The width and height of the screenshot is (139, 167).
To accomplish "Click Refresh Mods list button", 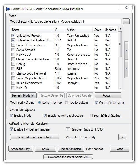I will point(23,95).
